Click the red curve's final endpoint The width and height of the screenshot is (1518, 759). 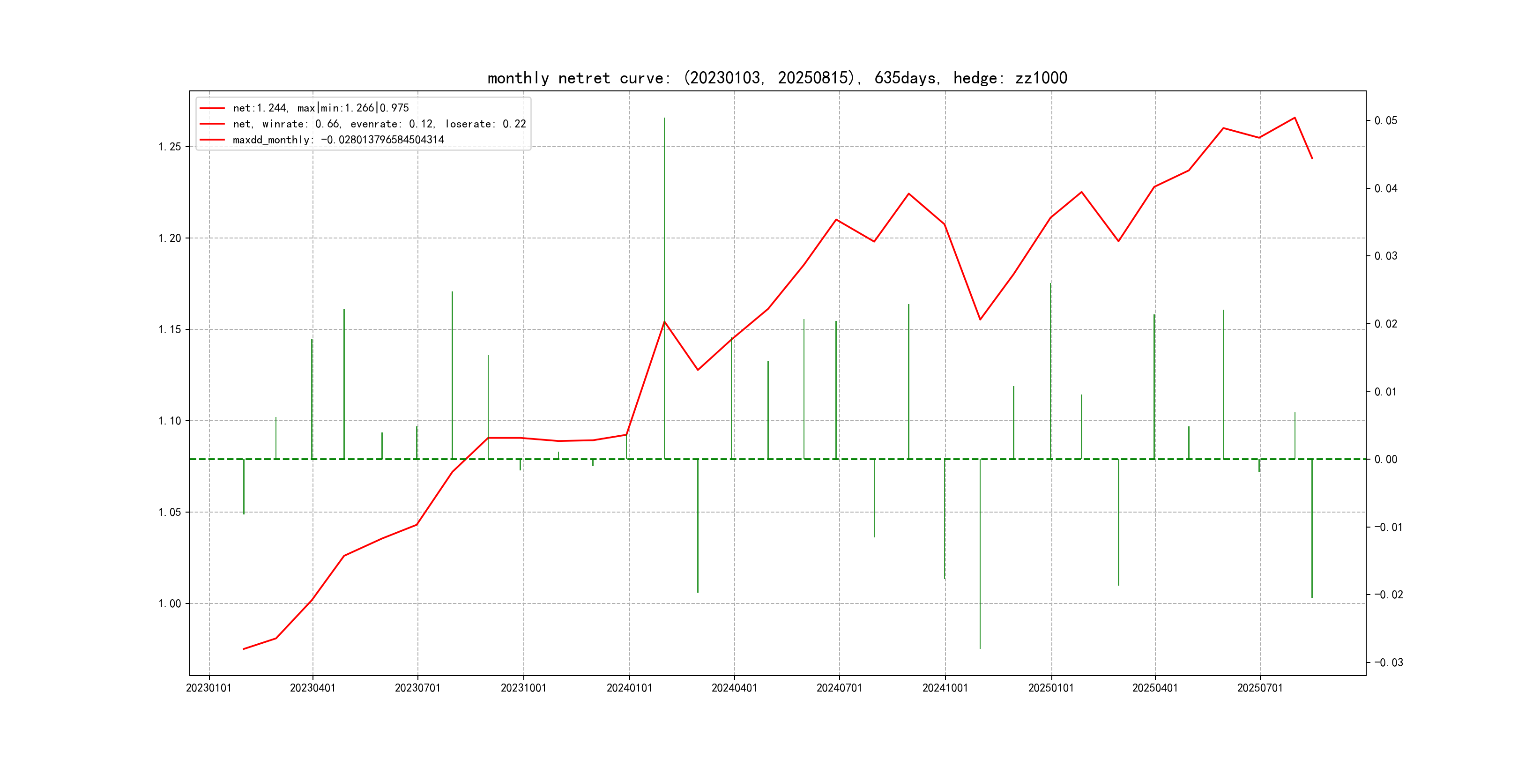tap(1312, 158)
